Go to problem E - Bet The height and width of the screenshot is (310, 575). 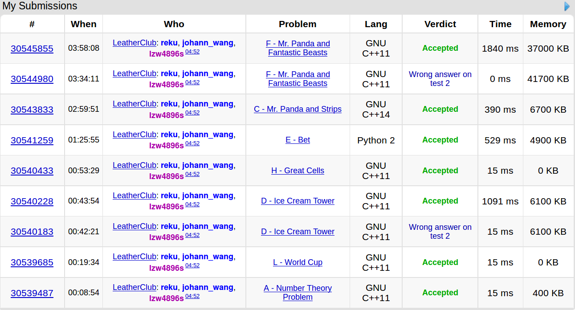298,140
